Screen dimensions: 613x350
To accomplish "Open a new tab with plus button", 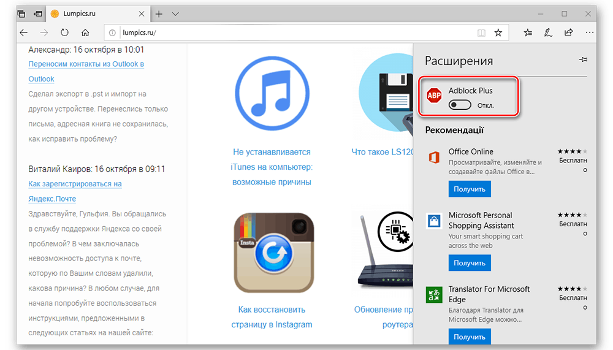I will click(159, 14).
